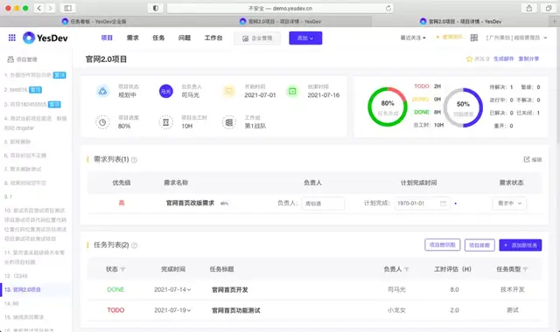This screenshot has width=560, height=332.
Task: Click the 项目管理 sidebar header icon
Action: pyautogui.click(x=10, y=59)
